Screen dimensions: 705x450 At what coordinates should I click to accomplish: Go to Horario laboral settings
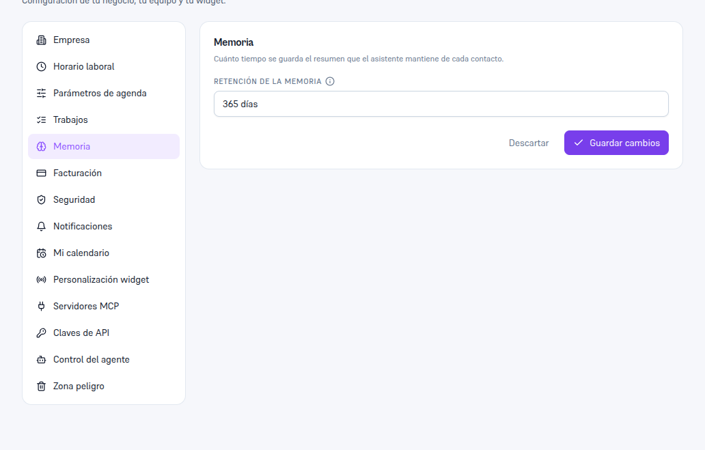pos(104,66)
